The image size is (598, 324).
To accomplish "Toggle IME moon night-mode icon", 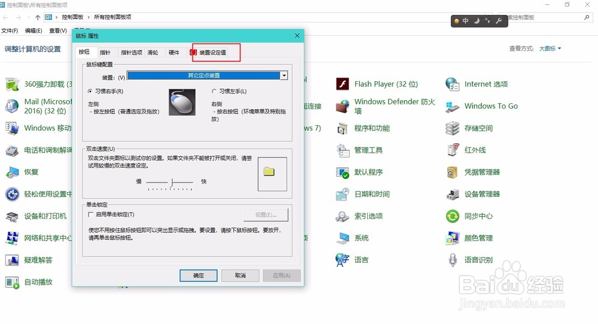I will pos(477,21).
